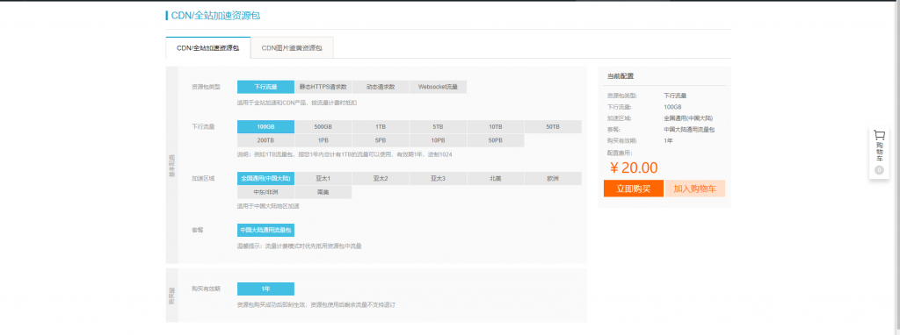
Task: Select 欧洲 acceleration region
Action: [x=553, y=179]
